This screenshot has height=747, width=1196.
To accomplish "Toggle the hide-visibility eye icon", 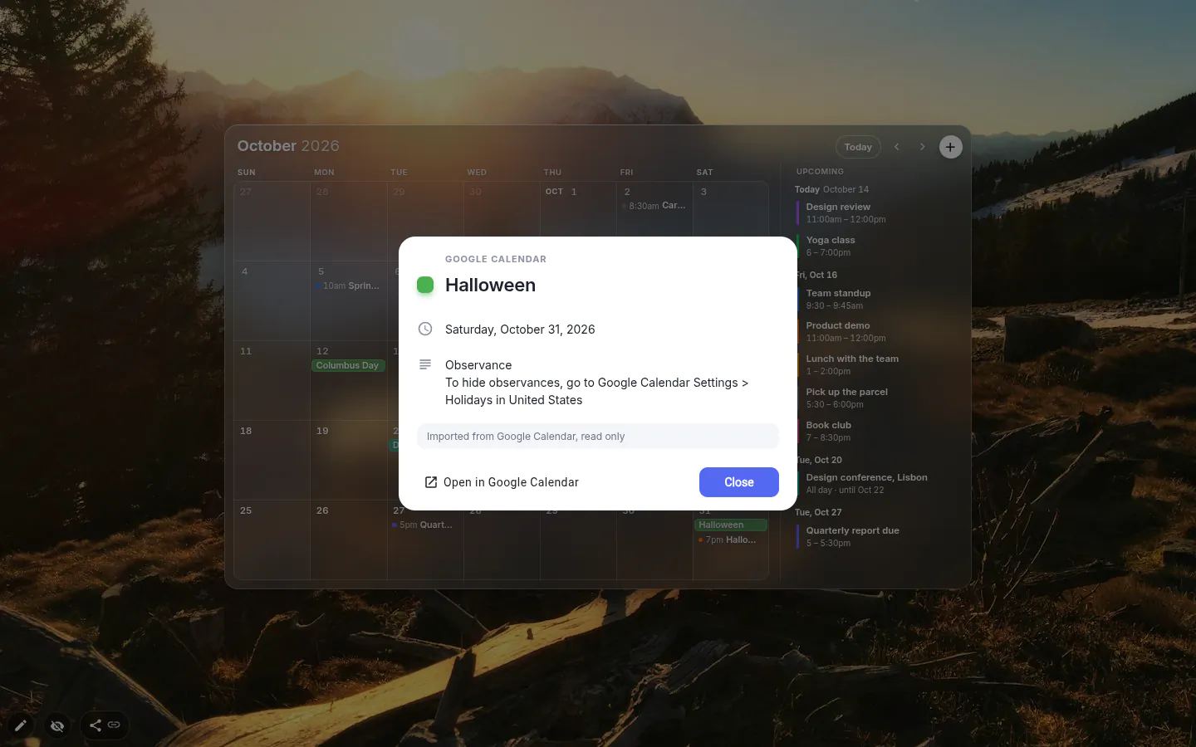I will pyautogui.click(x=57, y=725).
